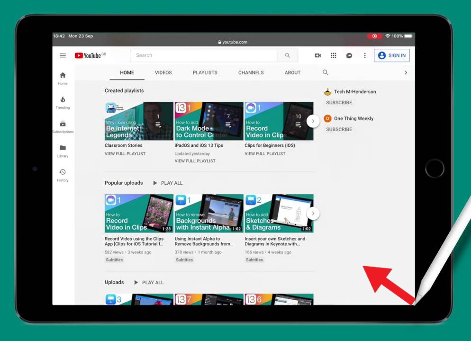Tap the youtube.com address bar
This screenshot has height=341, width=471.
[233, 42]
